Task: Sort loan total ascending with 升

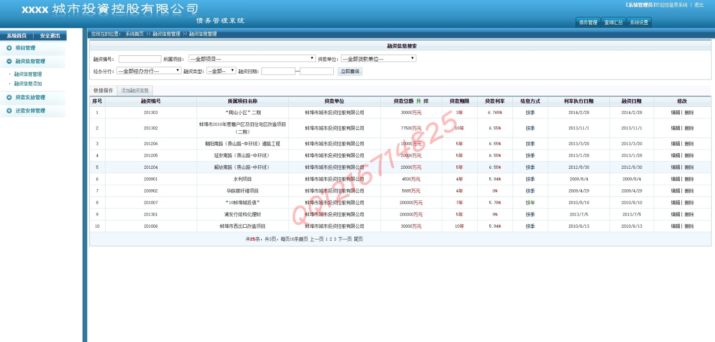Action: point(418,101)
